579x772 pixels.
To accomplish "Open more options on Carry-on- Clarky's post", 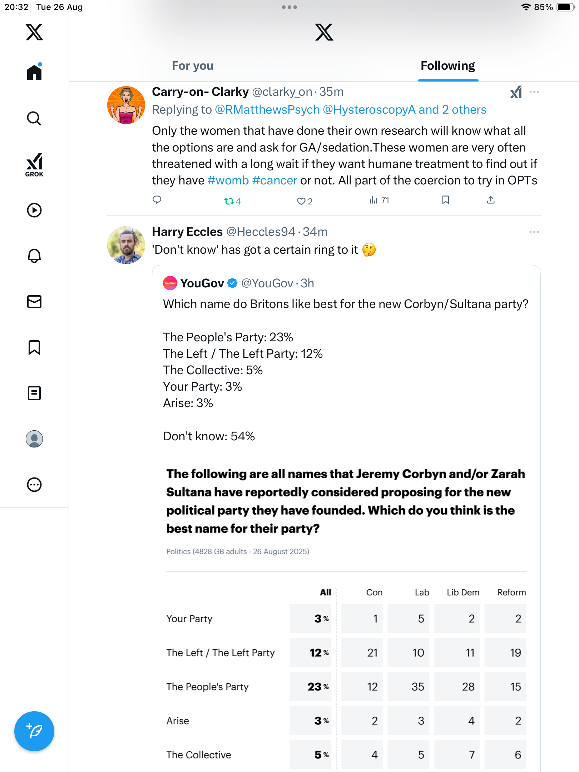I will (x=534, y=92).
